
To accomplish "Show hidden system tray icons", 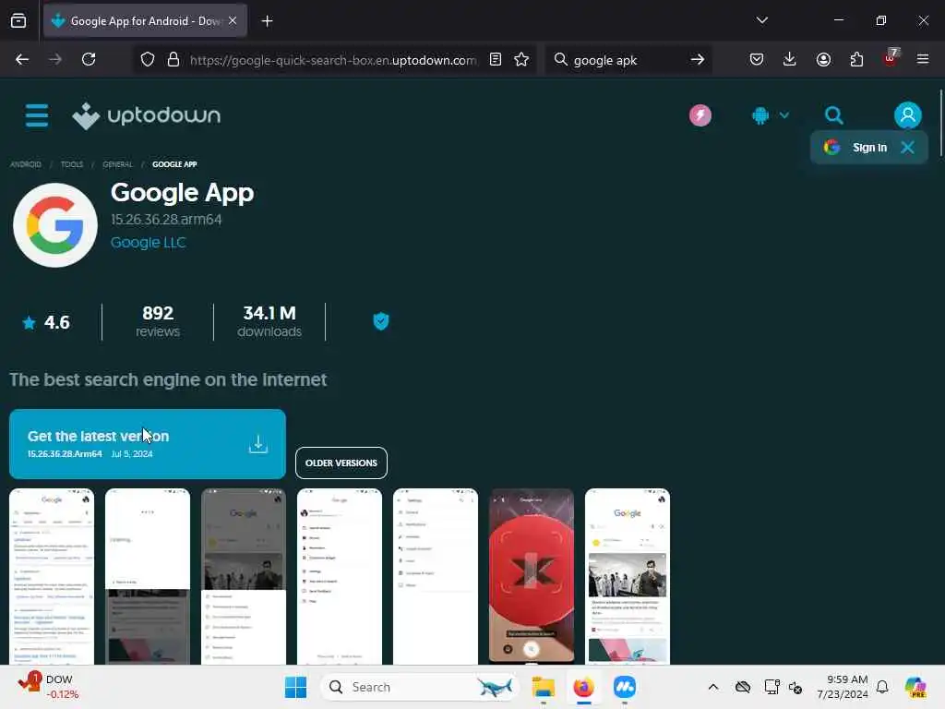I will point(713,687).
